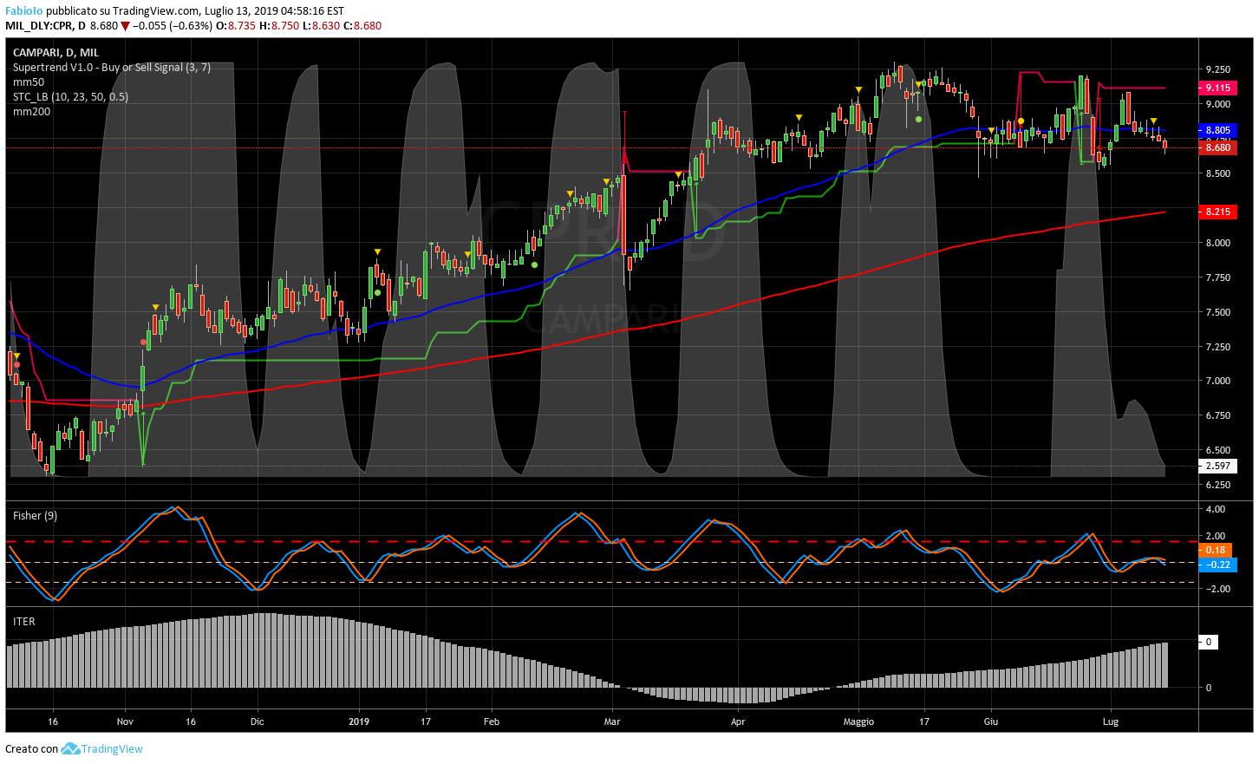This screenshot has height=764, width=1259.
Task: Click the 2.597 STC value tag
Action: coord(1217,466)
